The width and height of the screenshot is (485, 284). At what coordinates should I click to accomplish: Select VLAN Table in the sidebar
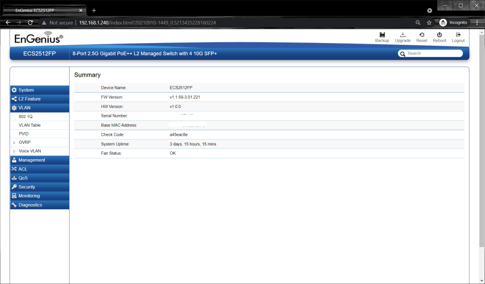pos(29,125)
